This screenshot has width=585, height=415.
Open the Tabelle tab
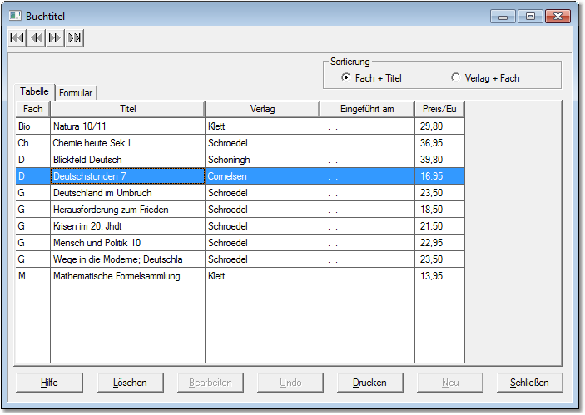click(35, 92)
